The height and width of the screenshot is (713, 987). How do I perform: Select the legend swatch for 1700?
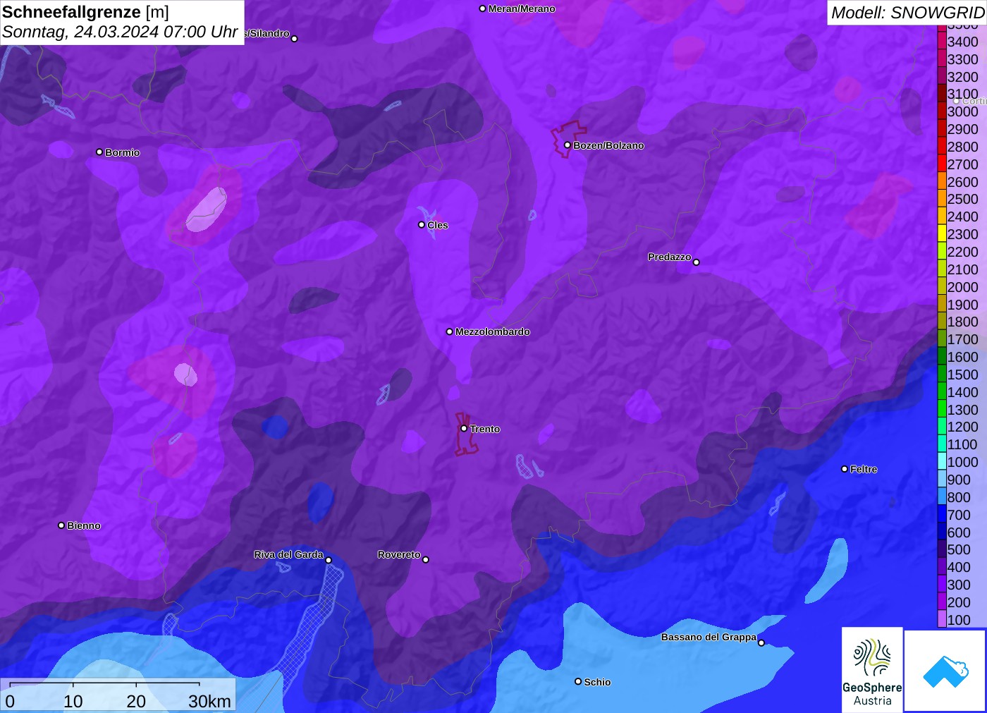[x=942, y=339]
